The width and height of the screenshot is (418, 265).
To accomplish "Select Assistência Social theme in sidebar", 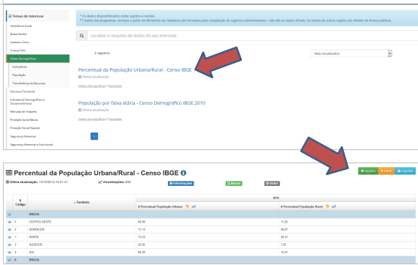I will pyautogui.click(x=21, y=26).
